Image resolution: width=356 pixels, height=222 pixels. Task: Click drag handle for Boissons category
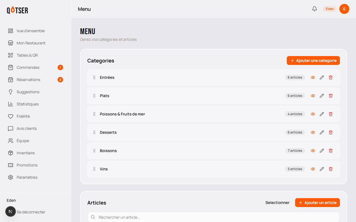94,151
